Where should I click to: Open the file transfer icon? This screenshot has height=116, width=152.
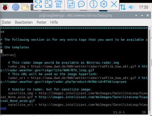pyautogui.click(x=71, y=4)
